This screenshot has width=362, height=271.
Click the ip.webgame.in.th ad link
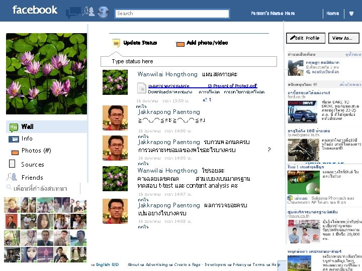pos(303,135)
